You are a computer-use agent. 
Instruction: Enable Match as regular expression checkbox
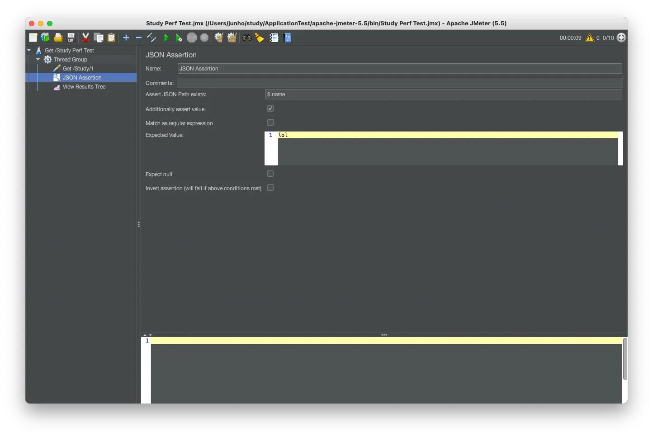(270, 123)
